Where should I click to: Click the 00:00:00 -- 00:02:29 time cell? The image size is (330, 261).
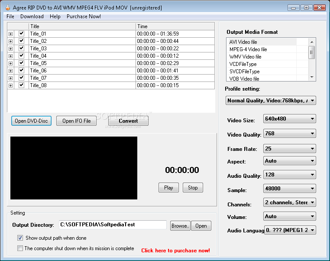click(175, 63)
